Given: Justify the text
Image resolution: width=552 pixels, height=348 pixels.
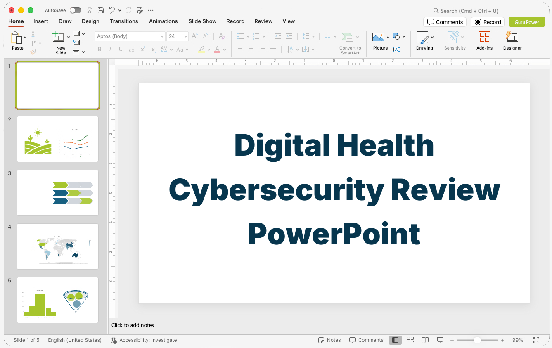Looking at the screenshot, I should click(273, 50).
